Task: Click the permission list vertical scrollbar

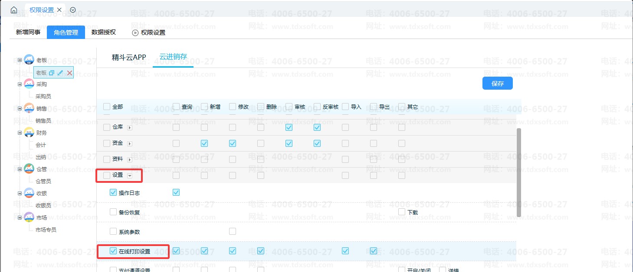Action: click(x=519, y=172)
